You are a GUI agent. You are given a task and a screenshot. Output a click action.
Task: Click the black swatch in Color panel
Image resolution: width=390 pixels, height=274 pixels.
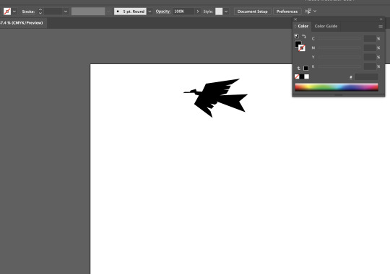(x=302, y=76)
